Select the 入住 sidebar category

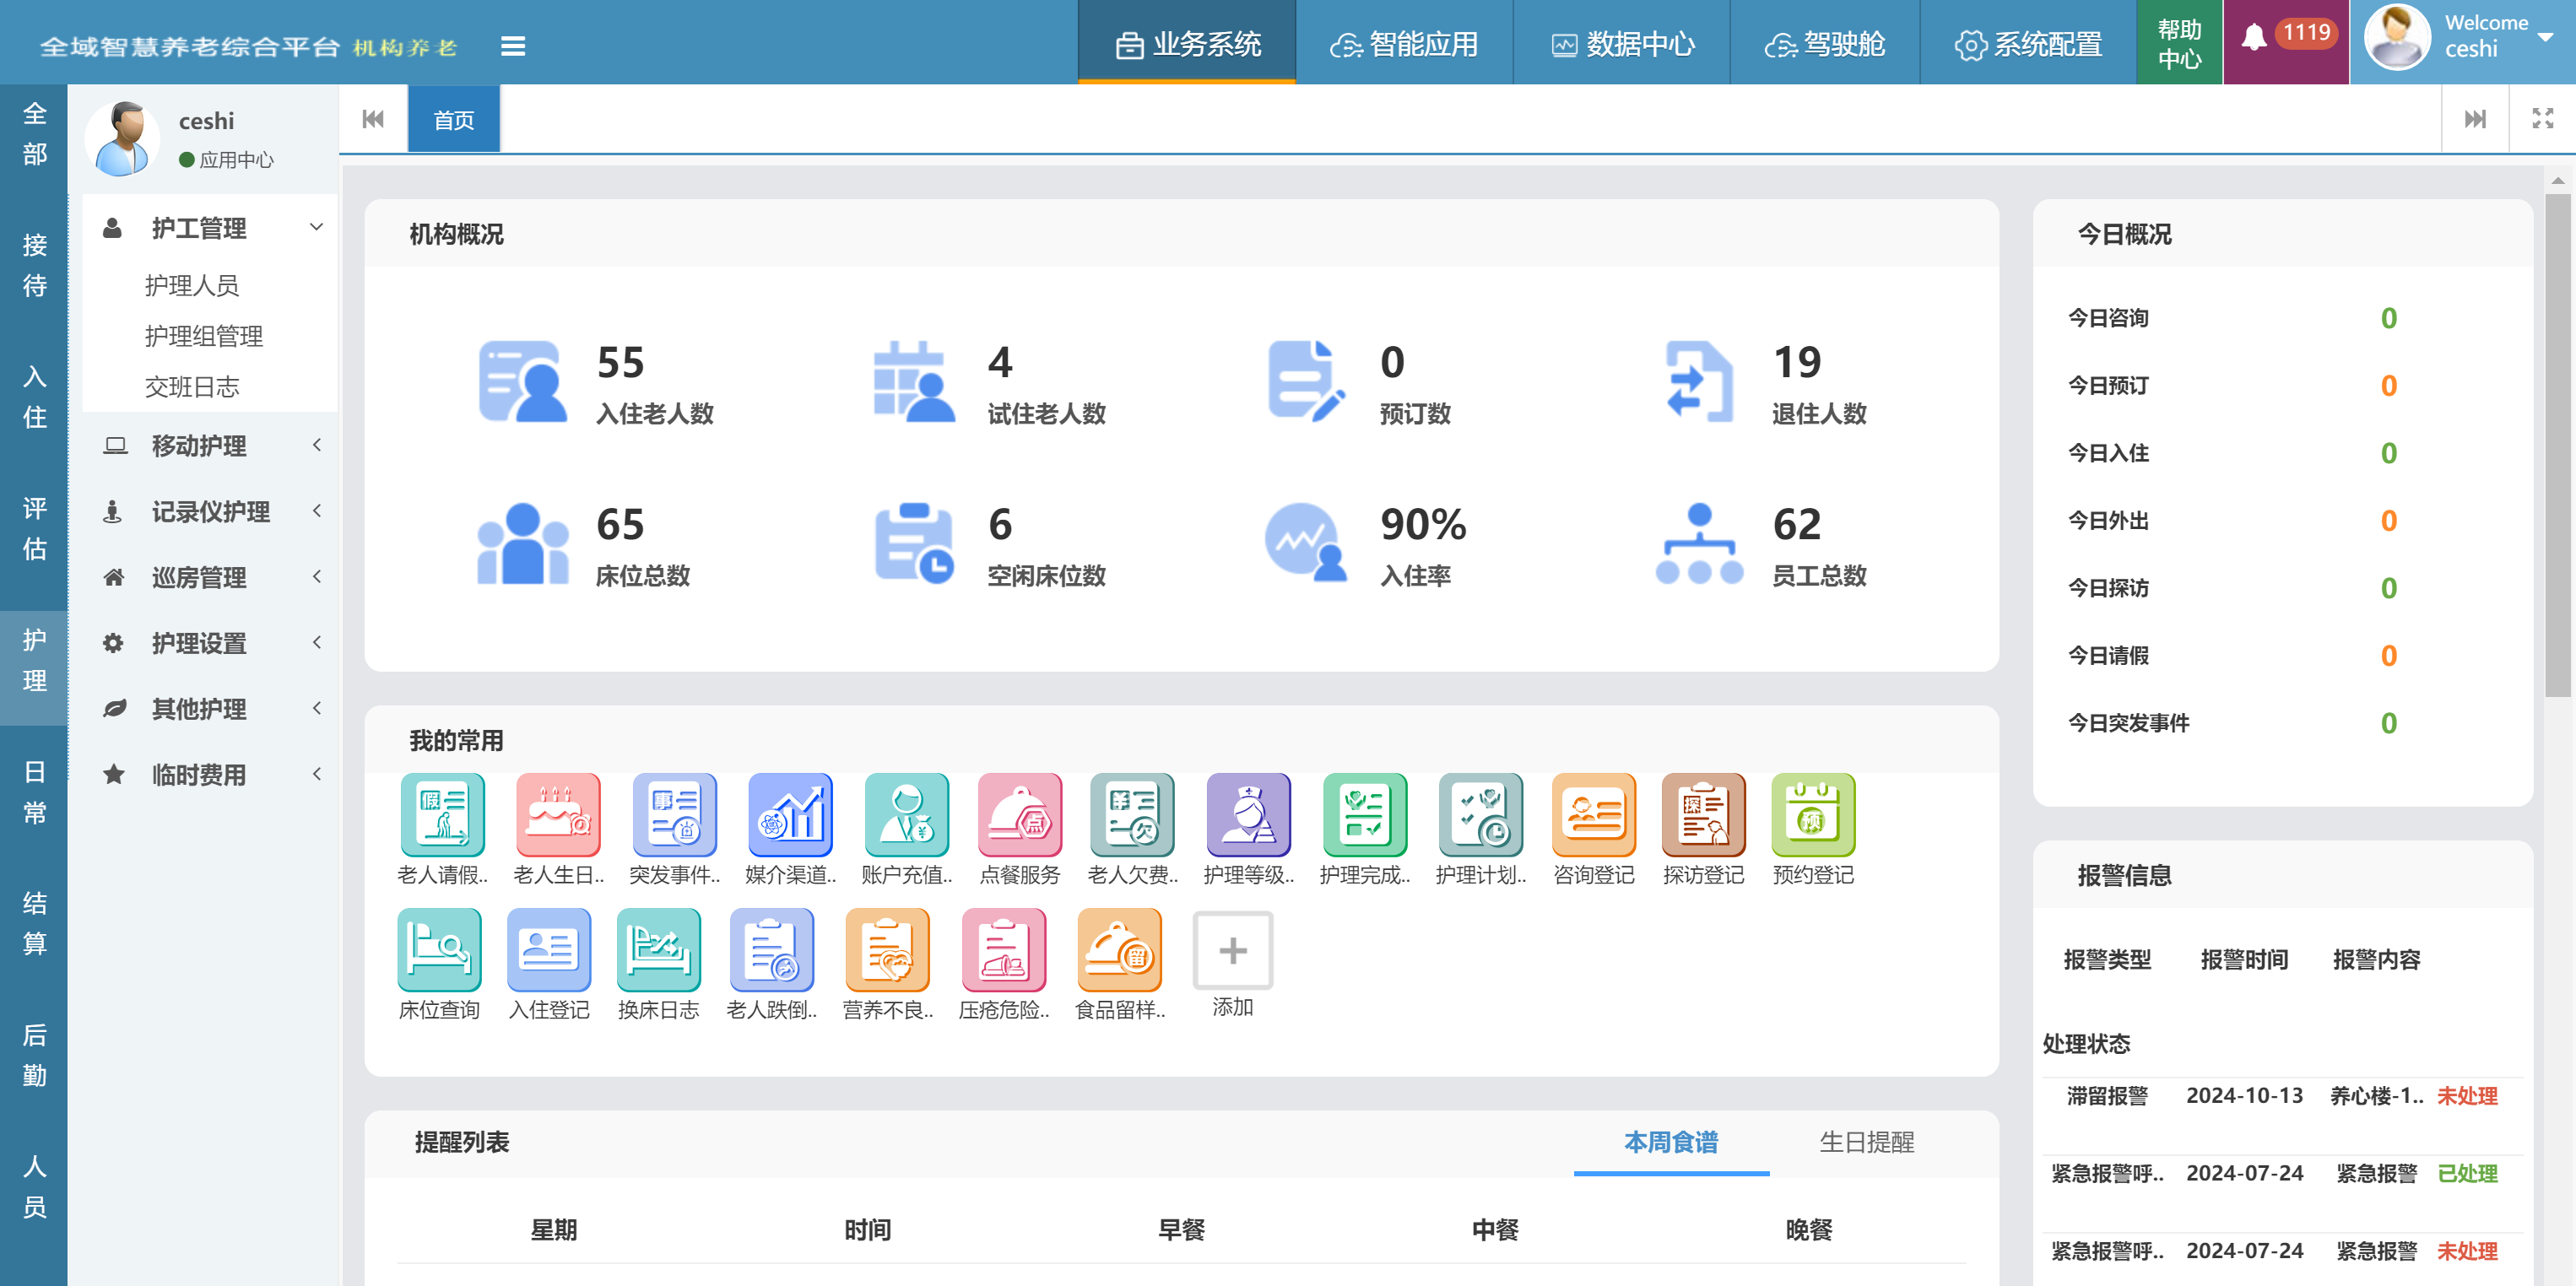(34, 397)
